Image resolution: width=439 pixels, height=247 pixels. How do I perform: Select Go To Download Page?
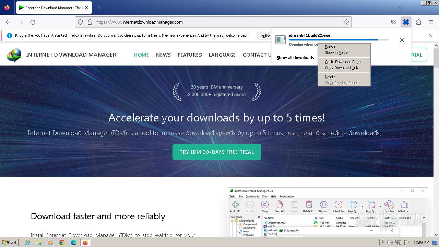point(344,62)
